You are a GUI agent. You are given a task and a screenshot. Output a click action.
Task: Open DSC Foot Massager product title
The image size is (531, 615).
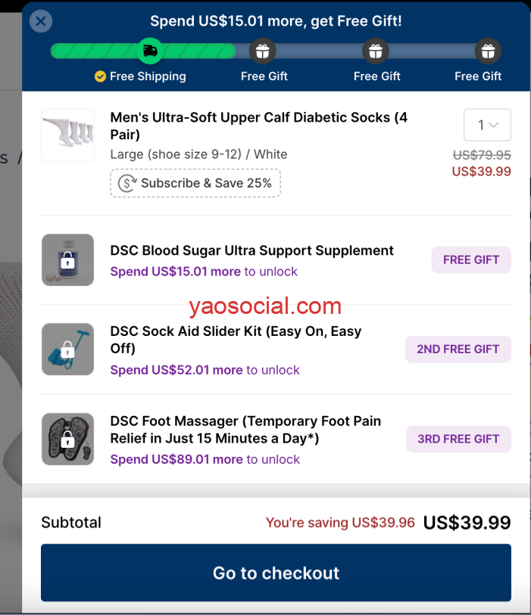[x=245, y=430]
